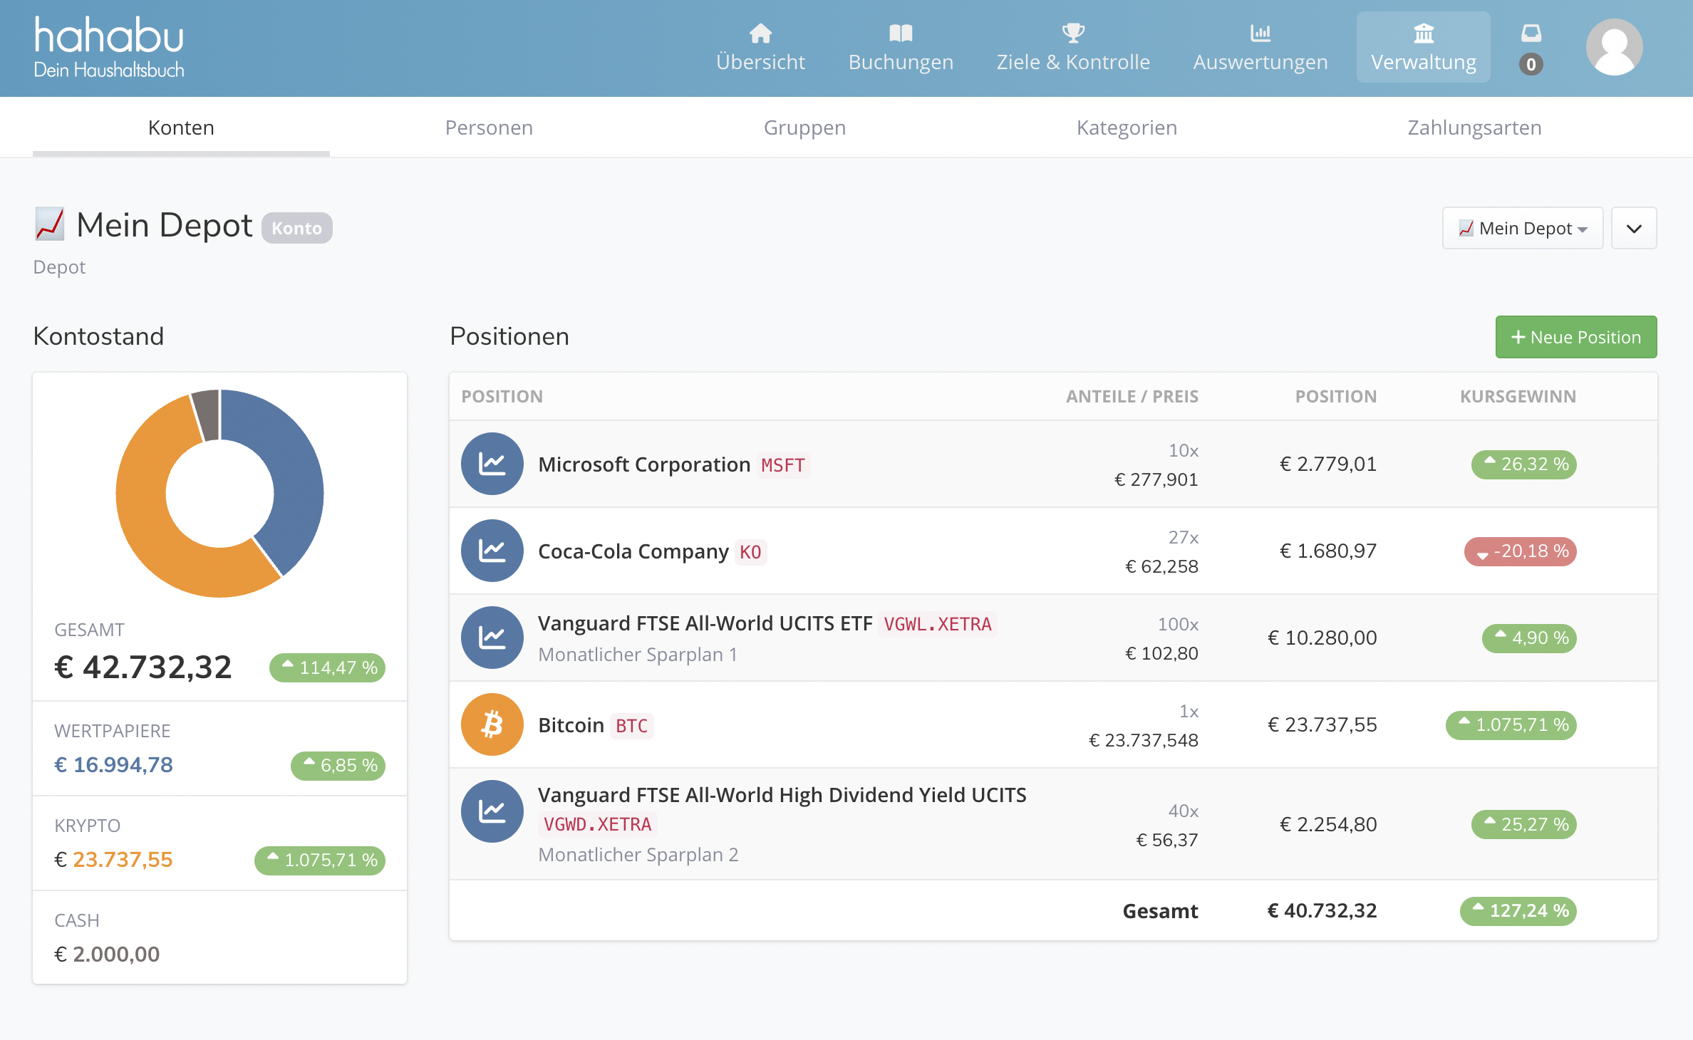Click the Mein Depot chart emoji icon

[x=50, y=224]
